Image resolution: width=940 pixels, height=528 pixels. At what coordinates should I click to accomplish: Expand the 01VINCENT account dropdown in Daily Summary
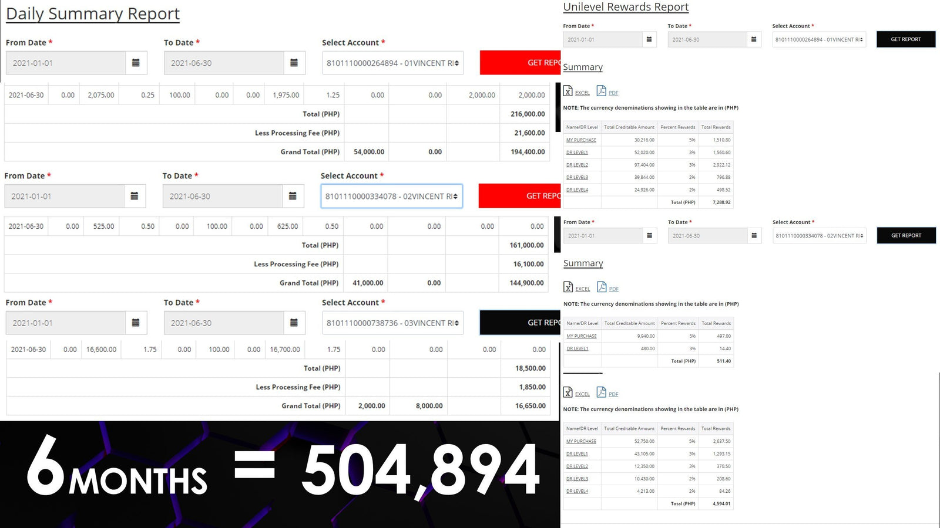click(392, 63)
